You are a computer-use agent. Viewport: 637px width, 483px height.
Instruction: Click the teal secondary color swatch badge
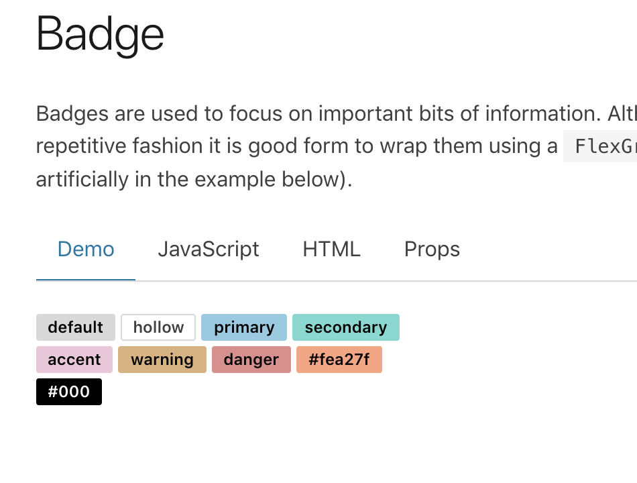click(346, 327)
